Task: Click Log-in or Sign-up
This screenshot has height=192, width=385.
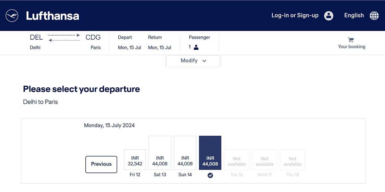Action: click(x=295, y=15)
